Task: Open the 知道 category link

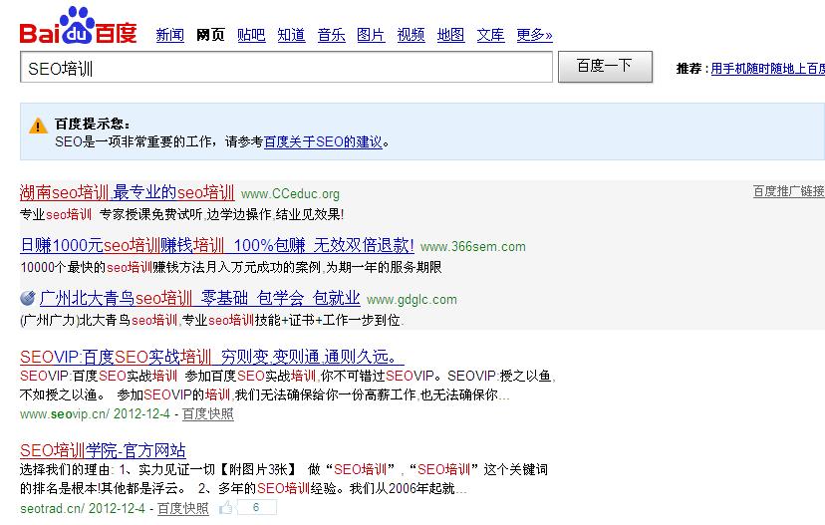Action: point(291,35)
